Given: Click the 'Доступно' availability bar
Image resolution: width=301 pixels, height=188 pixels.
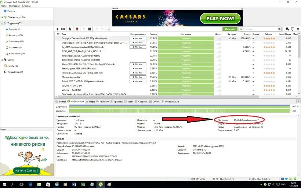Looking at the screenshot, I should (179, 111).
